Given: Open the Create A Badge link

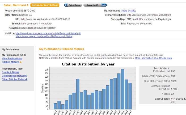Looking at the screenshot, I should [x=10, y=72].
